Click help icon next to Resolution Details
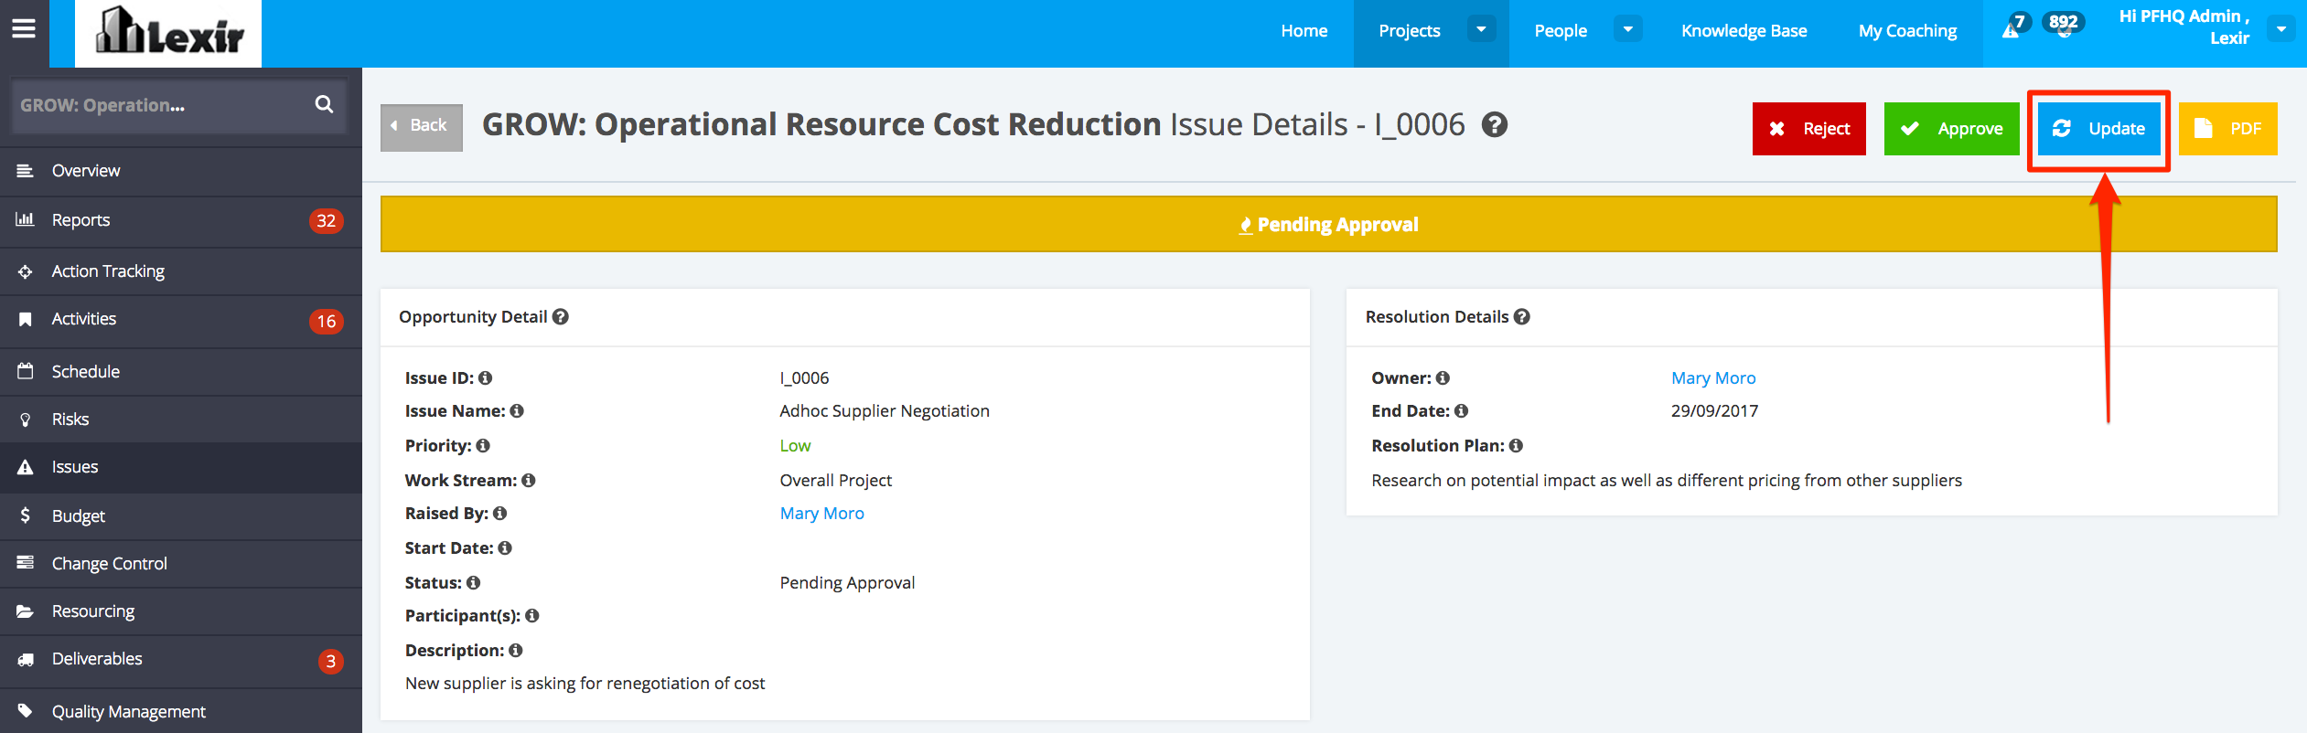The width and height of the screenshot is (2307, 733). (x=1522, y=316)
